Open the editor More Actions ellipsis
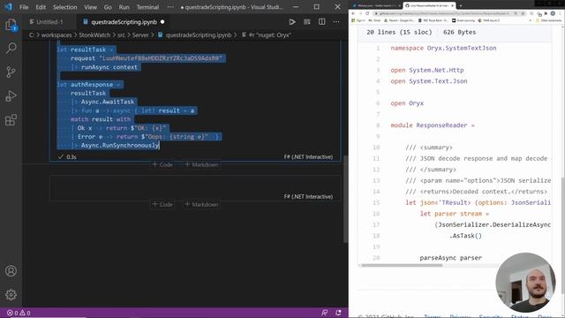This screenshot has height=318, width=565. tap(336, 22)
